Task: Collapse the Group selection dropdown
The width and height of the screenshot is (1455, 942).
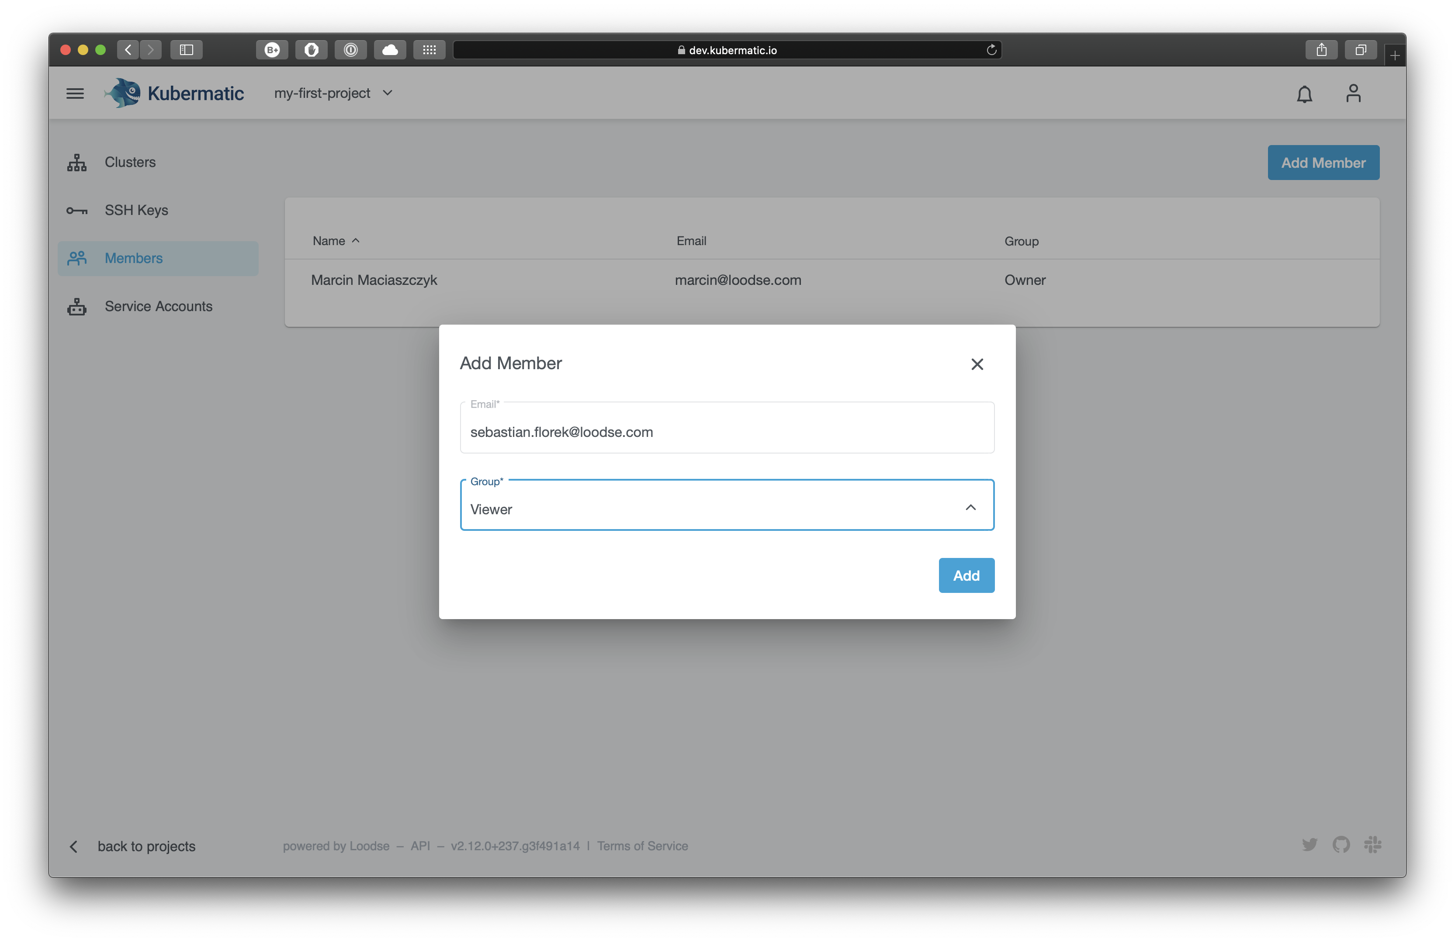Action: pyautogui.click(x=971, y=508)
